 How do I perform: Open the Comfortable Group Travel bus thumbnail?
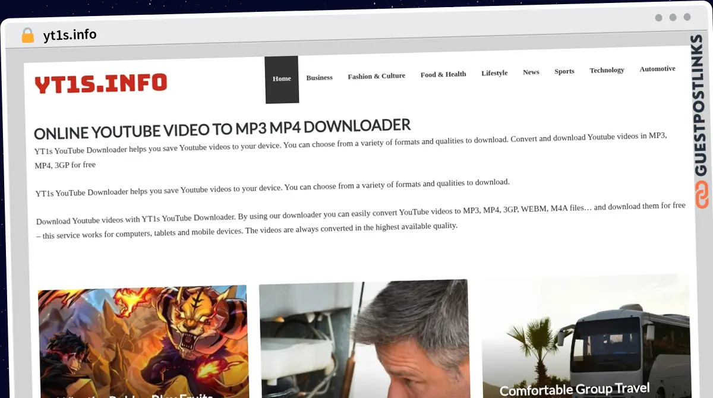586,336
